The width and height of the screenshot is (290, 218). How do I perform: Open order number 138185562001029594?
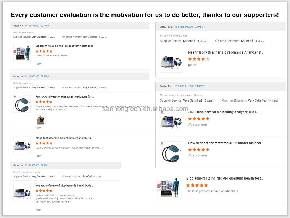[190, 27]
